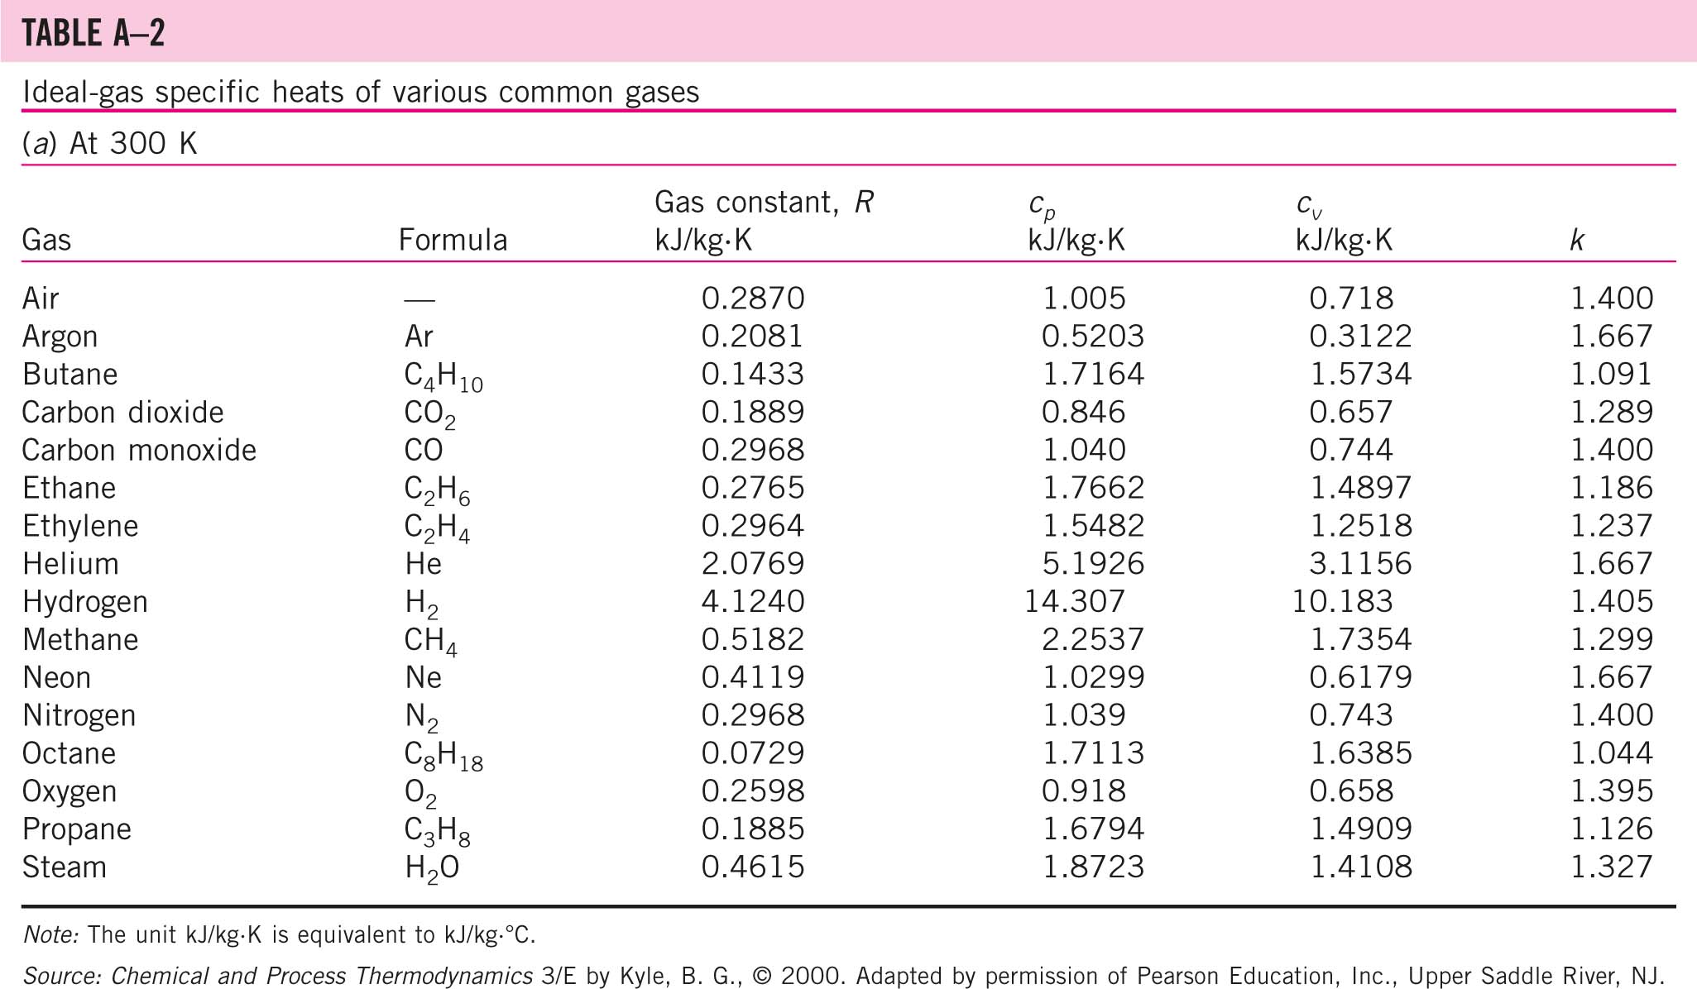Click Hydrogen's cp value 14.307
The image size is (1697, 989).
[1075, 602]
